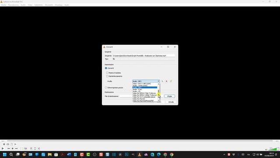This screenshot has width=280, height=158.
Task: Click profile list scrollbar down arrow
Action: [x=158, y=101]
